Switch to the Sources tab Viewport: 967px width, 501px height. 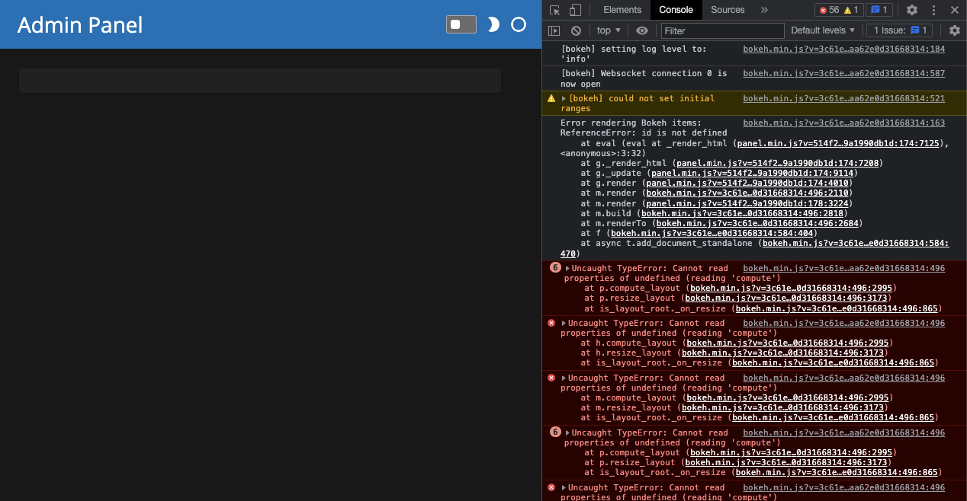727,10
